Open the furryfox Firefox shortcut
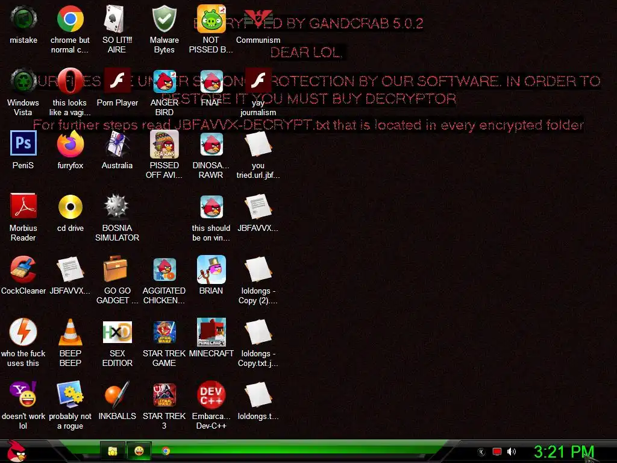Screen dimensions: 617x463 tap(70, 144)
